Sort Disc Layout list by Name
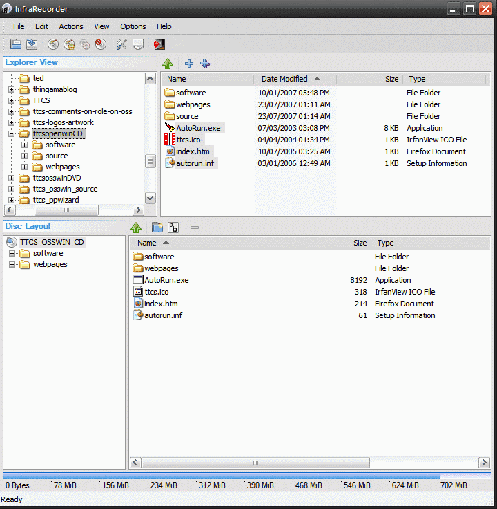The height and width of the screenshot is (509, 497). click(216, 243)
